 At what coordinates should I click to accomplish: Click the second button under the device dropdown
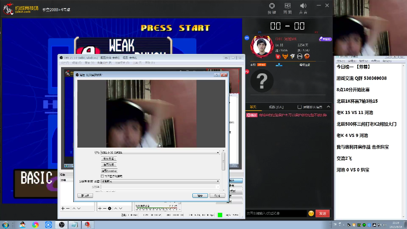109,165
